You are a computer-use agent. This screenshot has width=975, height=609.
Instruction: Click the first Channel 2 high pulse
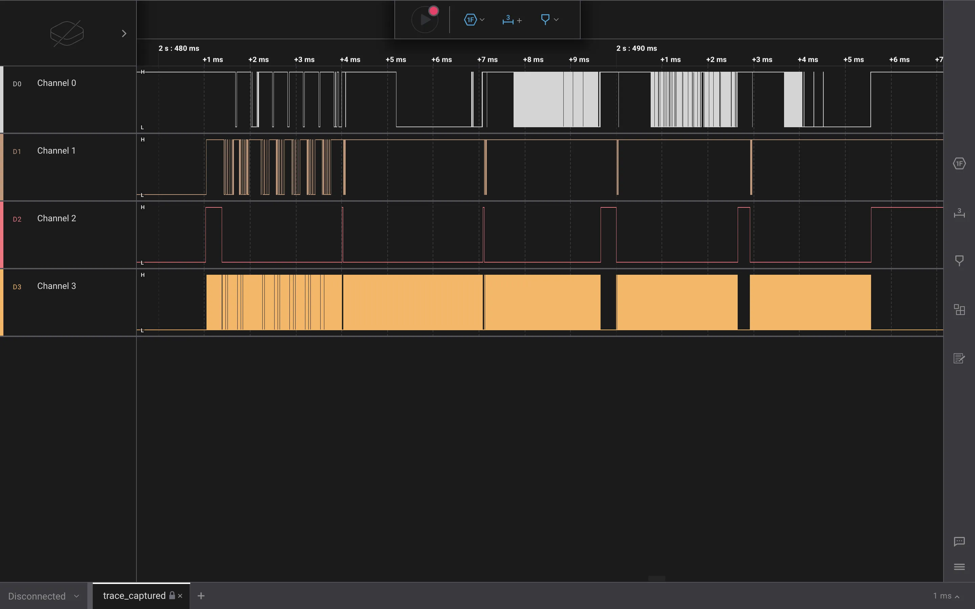tap(214, 234)
